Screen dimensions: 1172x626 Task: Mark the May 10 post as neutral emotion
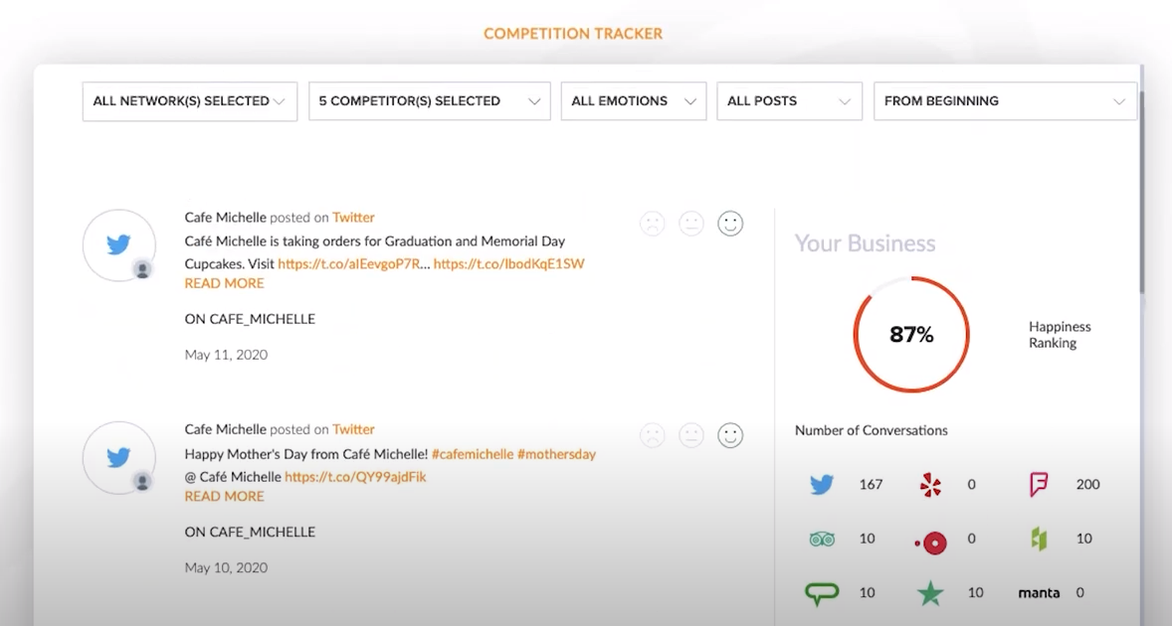pos(691,435)
